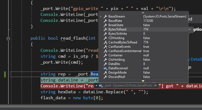The width and height of the screenshot is (202, 110).
Task: Click the CtsHolding property name
Action: (117, 60)
